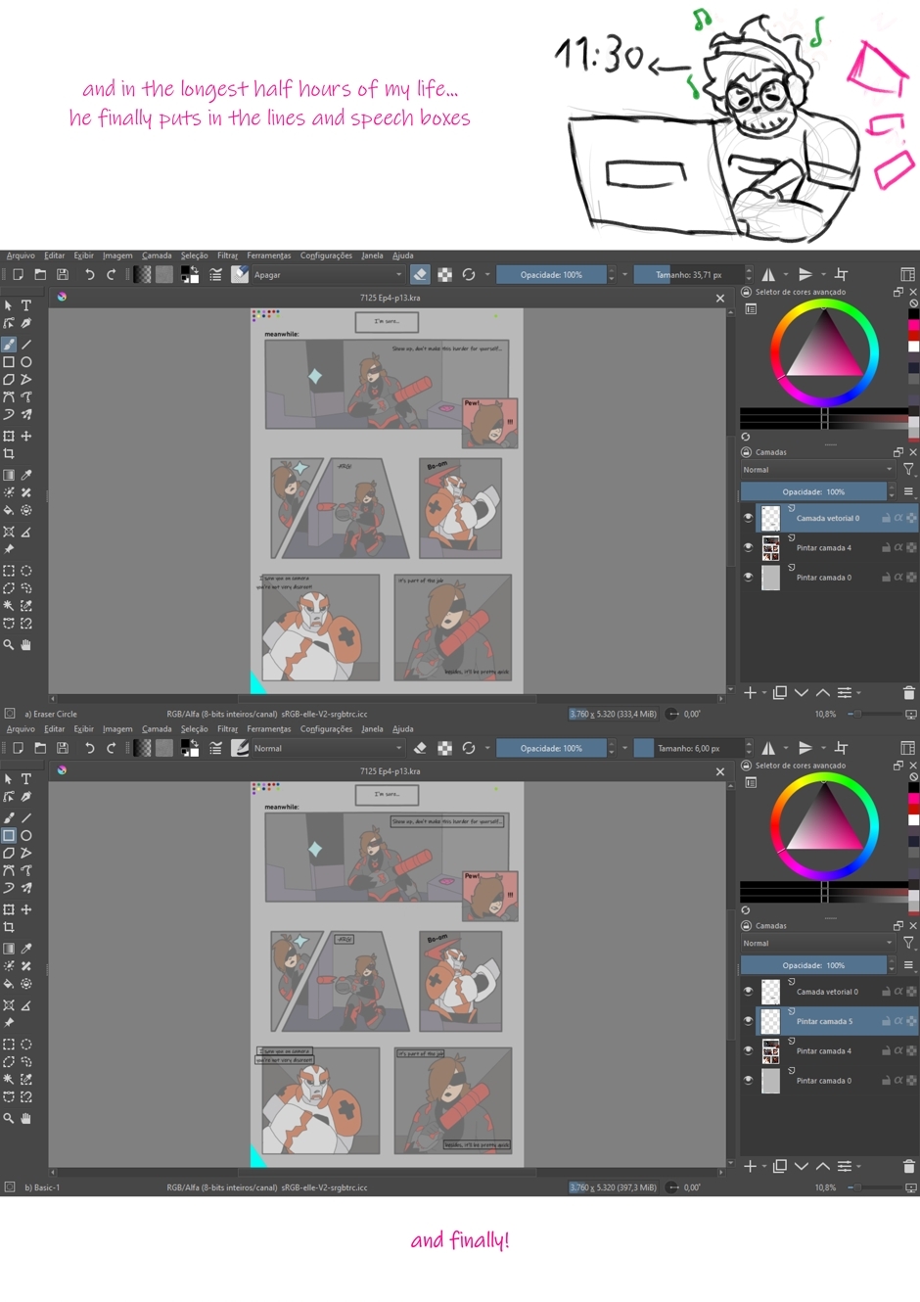Screen dimensions: 920x1302
Task: Select the Zoom magnifier tool in the upper Krita window
Action: [x=9, y=645]
